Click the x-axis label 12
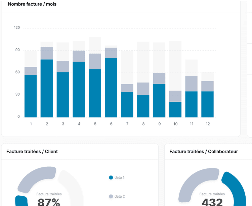 208,124
